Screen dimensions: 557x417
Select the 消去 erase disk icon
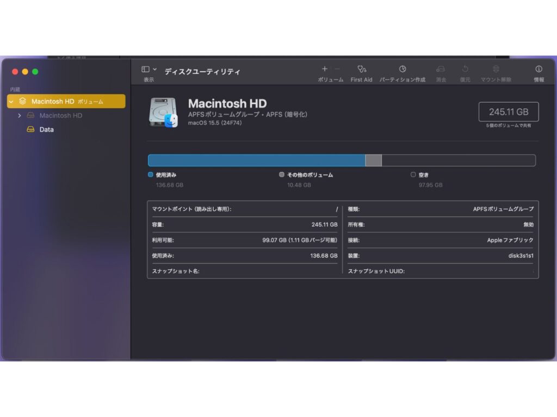click(x=441, y=69)
